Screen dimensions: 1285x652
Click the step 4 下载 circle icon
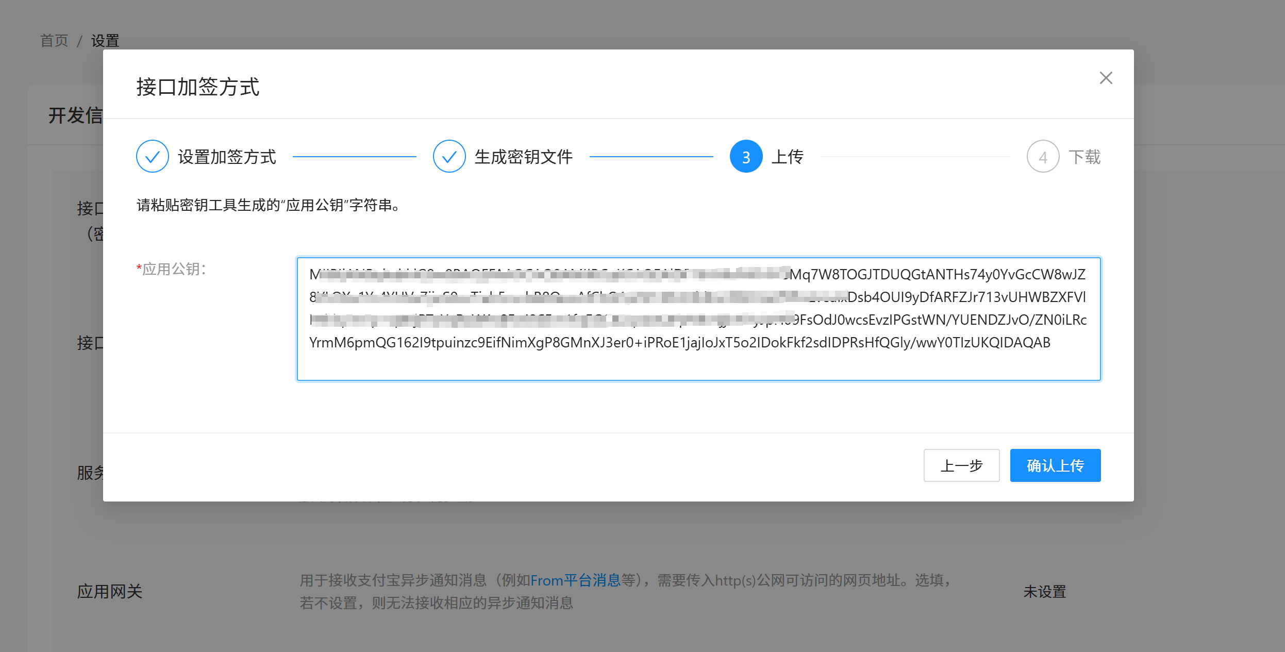pos(1043,157)
